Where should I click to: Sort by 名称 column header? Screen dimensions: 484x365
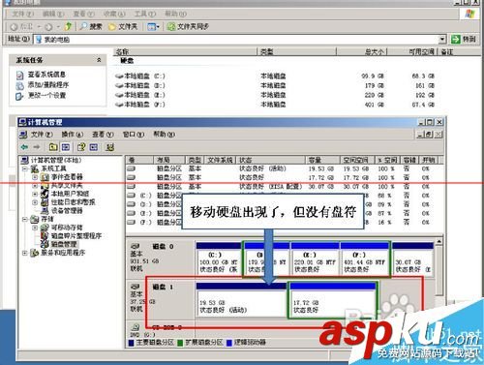(185, 51)
